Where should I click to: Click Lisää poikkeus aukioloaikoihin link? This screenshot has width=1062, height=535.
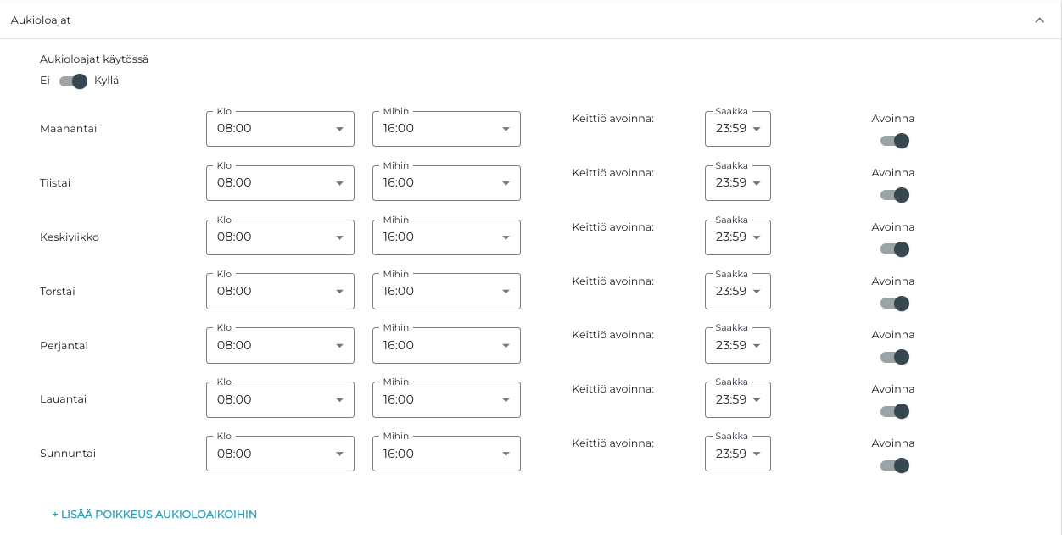tap(154, 514)
